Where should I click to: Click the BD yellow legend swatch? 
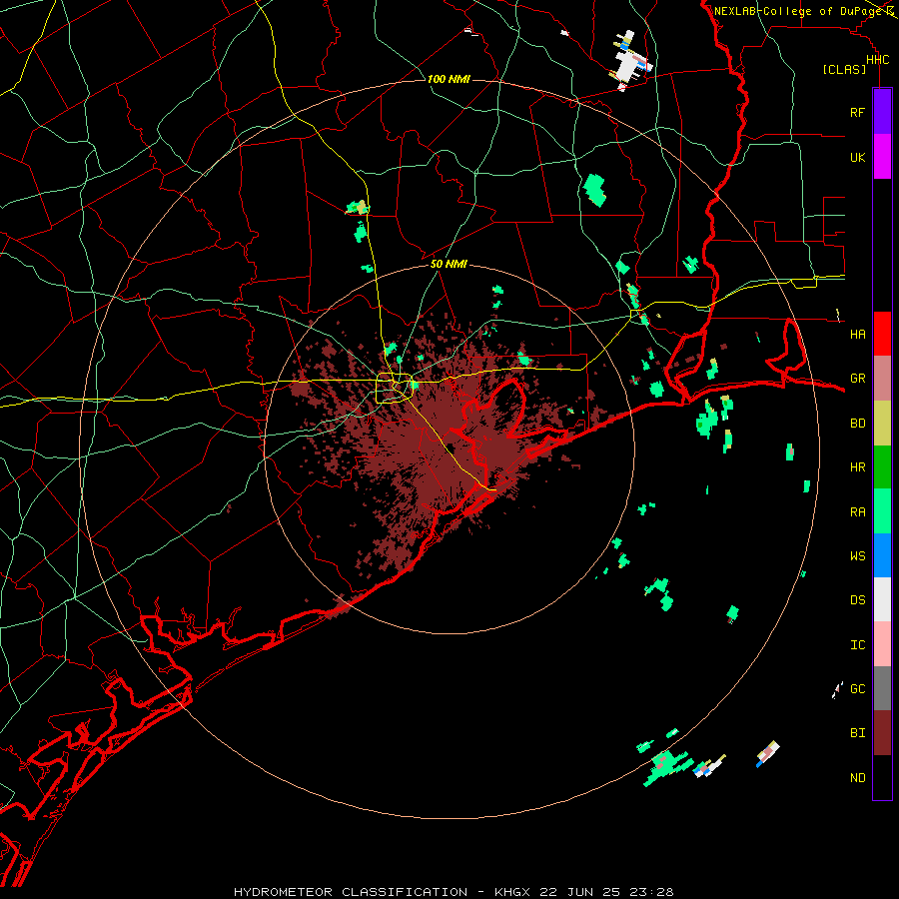click(882, 424)
